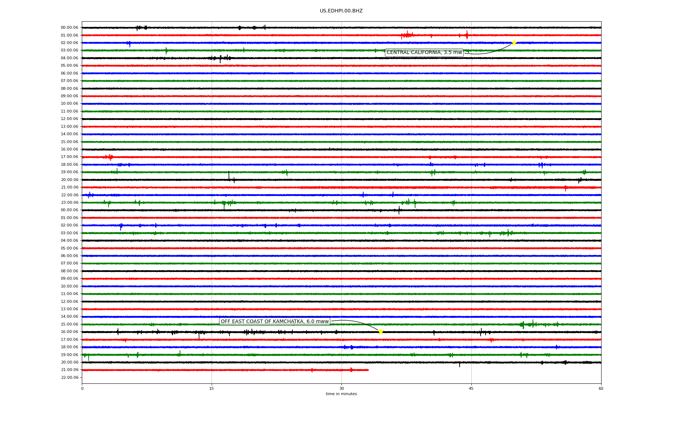
Task: Click the first 17:00:06 time label
Action: click(x=69, y=157)
